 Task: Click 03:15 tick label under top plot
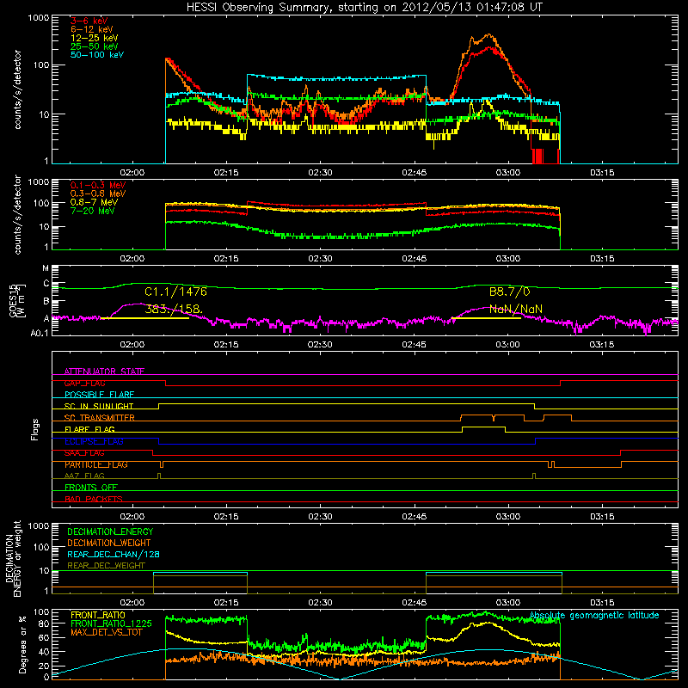pyautogui.click(x=602, y=173)
